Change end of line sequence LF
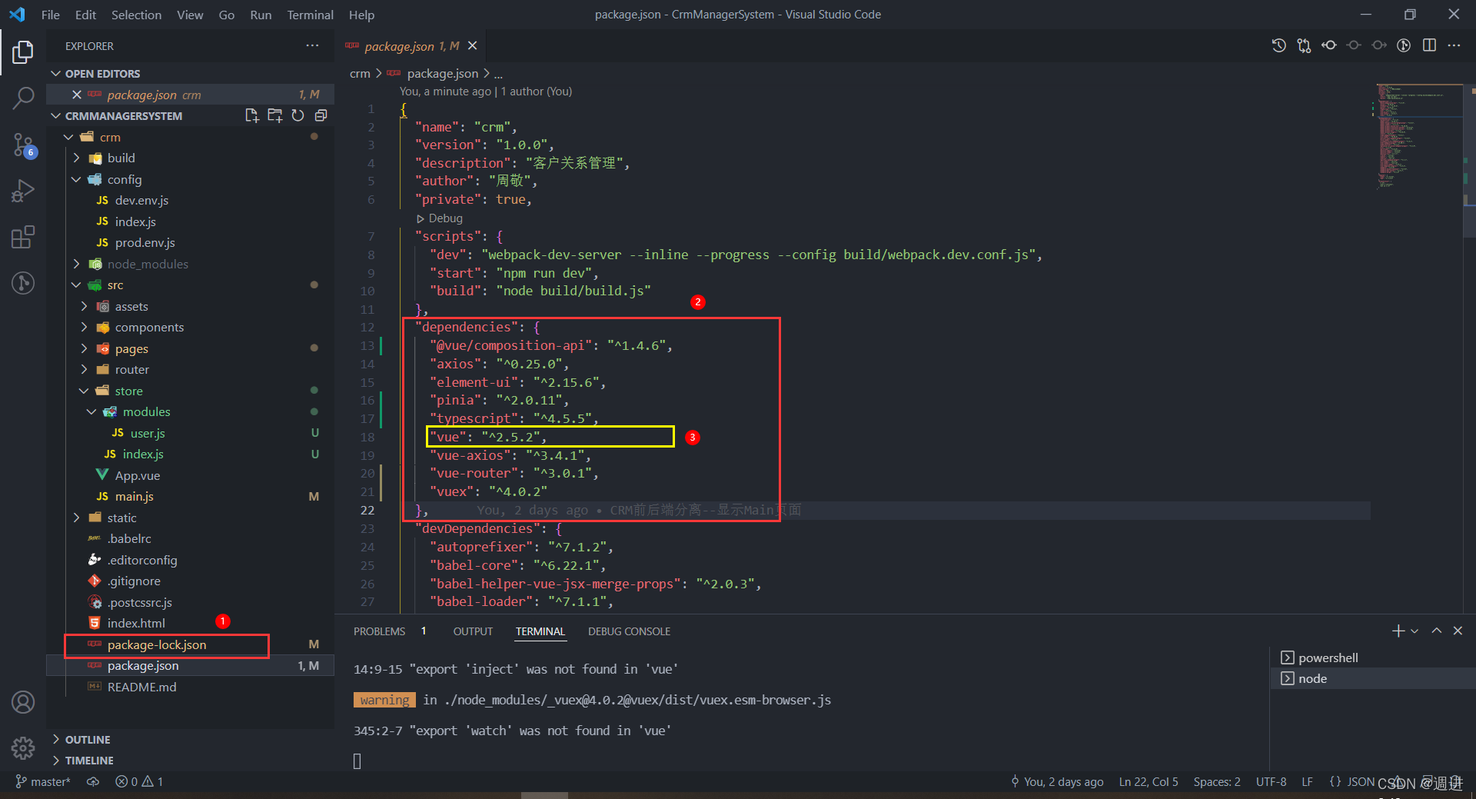Viewport: 1476px width, 799px height. tap(1307, 781)
